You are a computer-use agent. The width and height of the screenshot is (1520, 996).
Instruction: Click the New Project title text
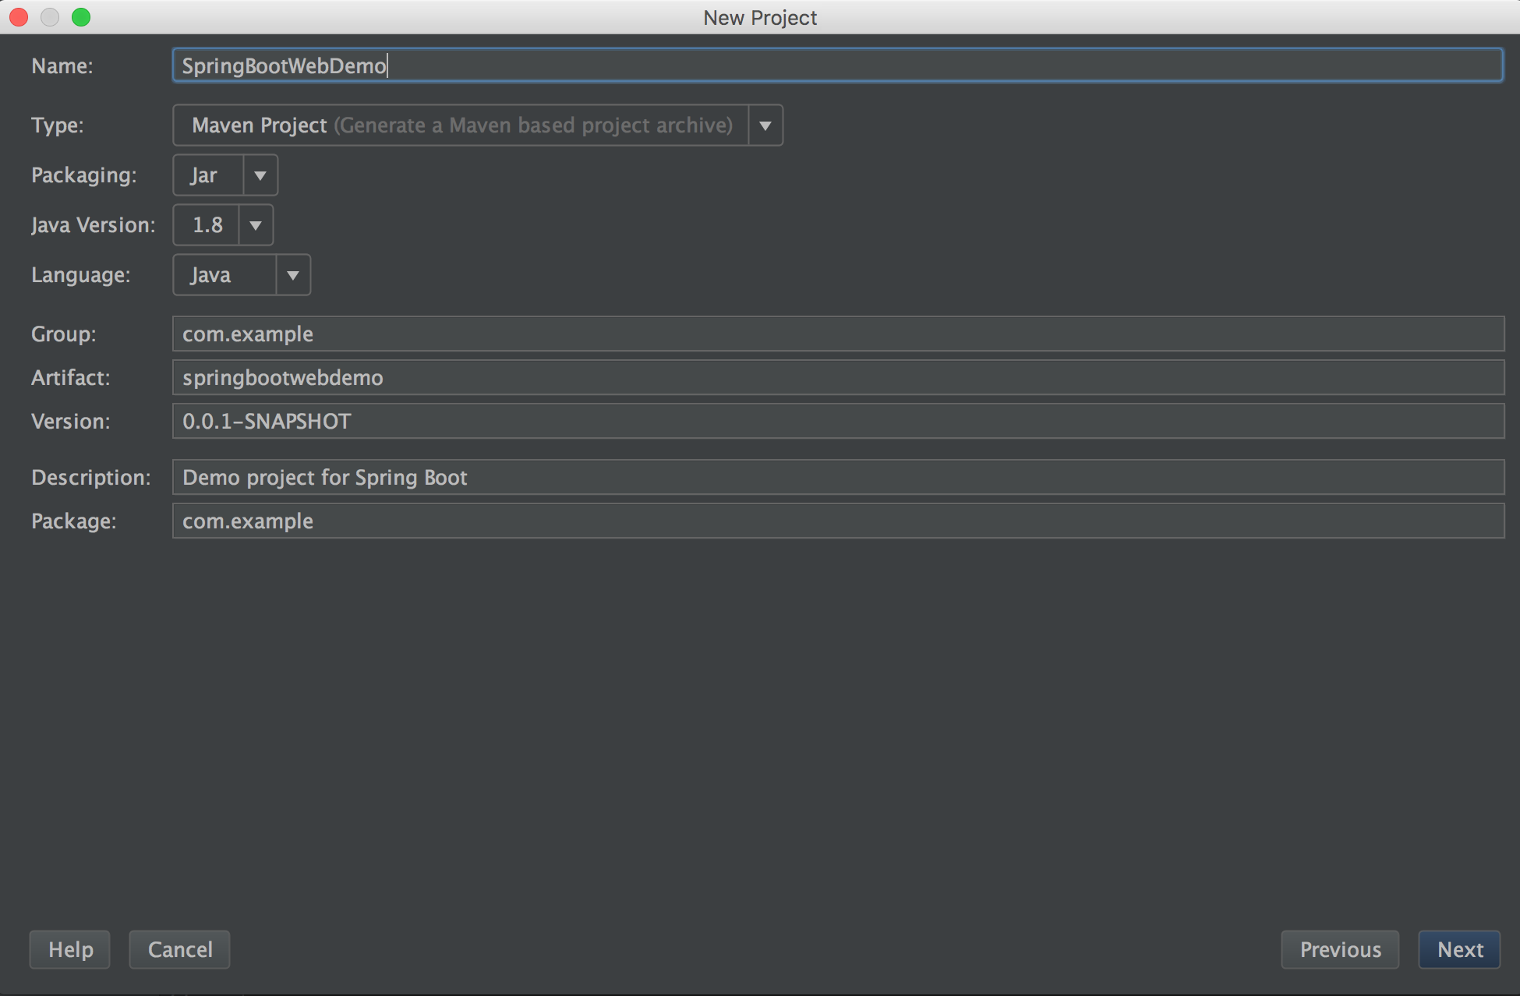click(x=760, y=17)
